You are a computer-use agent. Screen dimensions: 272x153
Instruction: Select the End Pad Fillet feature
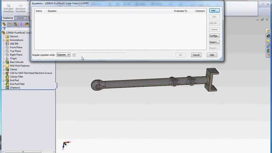(x=15, y=84)
